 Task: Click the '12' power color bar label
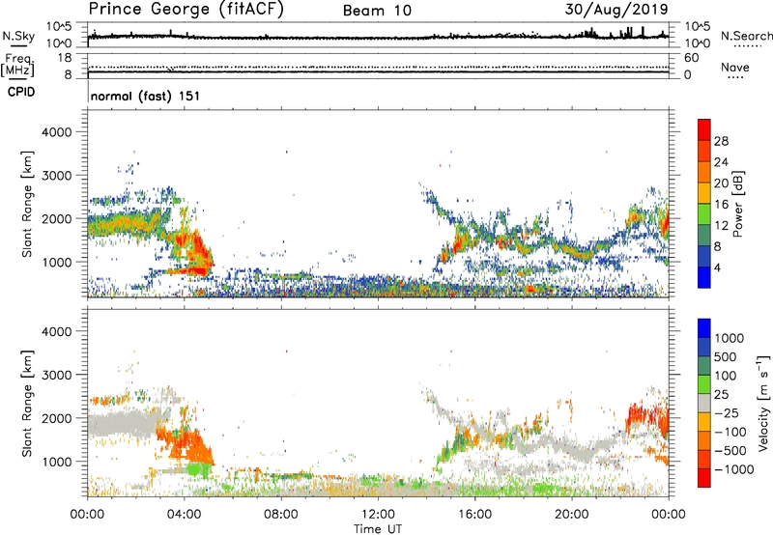point(721,226)
